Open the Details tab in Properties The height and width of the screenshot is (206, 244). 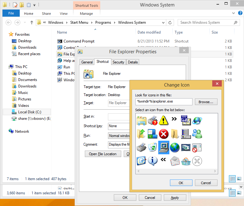click(x=133, y=62)
